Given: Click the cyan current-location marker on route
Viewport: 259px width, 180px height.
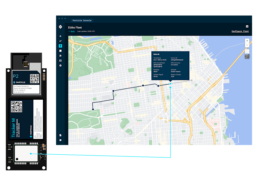Looking at the screenshot, I should (x=170, y=84).
